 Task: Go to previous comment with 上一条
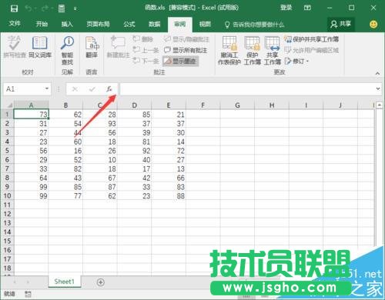click(x=146, y=50)
